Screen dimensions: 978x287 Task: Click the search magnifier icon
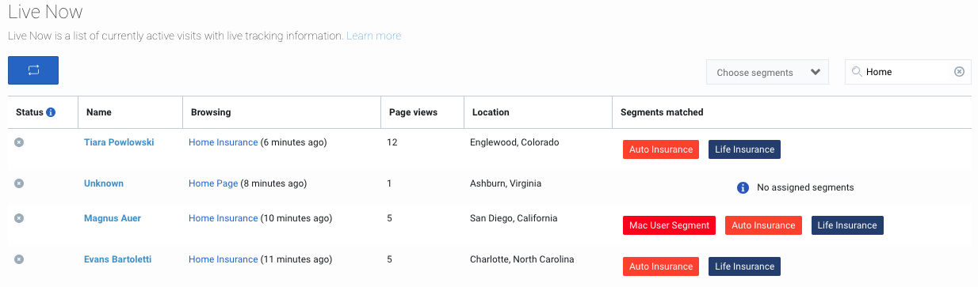click(857, 72)
